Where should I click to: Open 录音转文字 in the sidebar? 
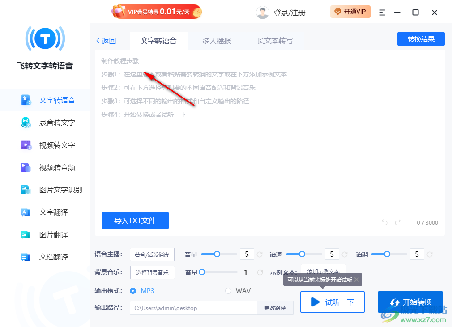(x=57, y=123)
